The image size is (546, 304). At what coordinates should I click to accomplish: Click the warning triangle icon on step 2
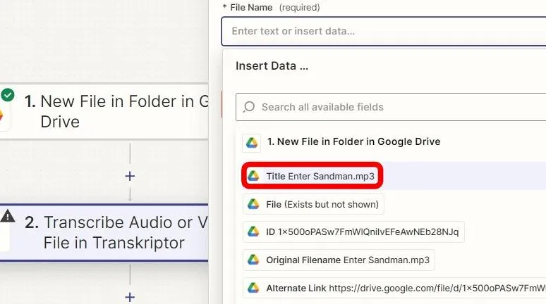8,216
